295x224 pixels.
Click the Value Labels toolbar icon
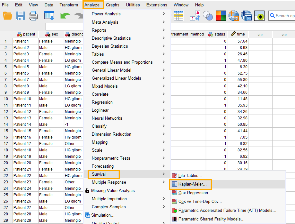click(x=195, y=16)
